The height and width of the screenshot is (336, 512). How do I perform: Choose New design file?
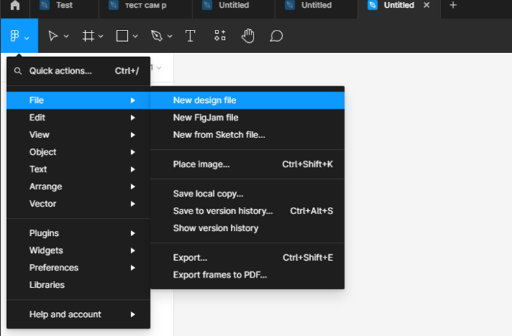point(247,101)
